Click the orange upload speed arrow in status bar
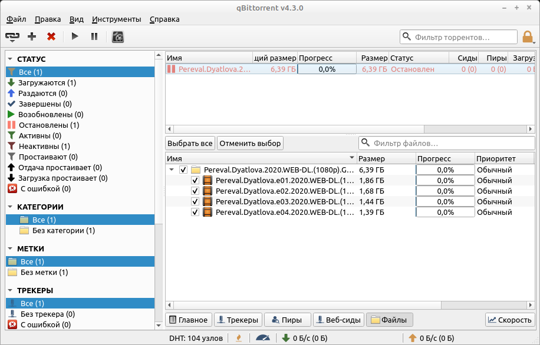The image size is (540, 345). tap(413, 338)
